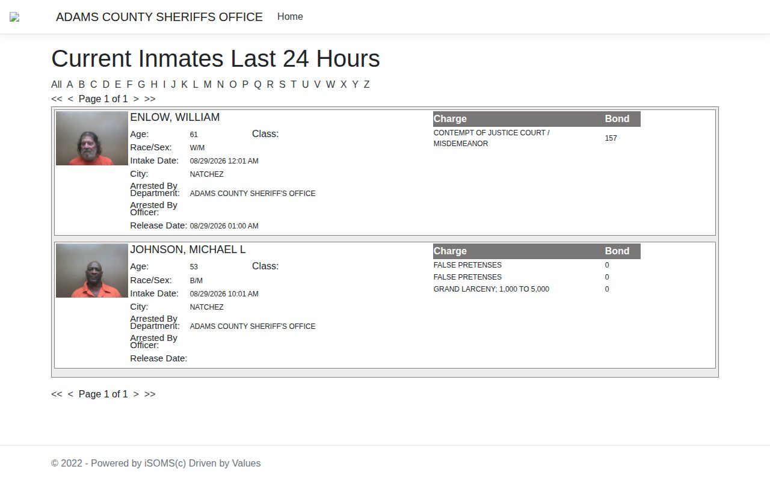Click mugshot thumbnail of William Enlow

pos(92,138)
